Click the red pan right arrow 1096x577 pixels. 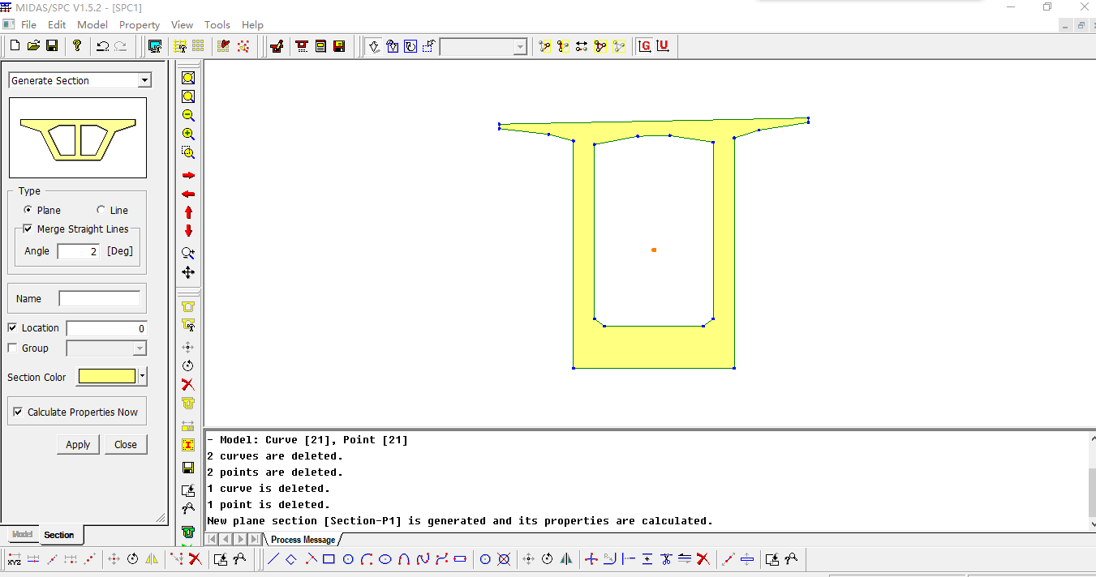click(x=188, y=176)
